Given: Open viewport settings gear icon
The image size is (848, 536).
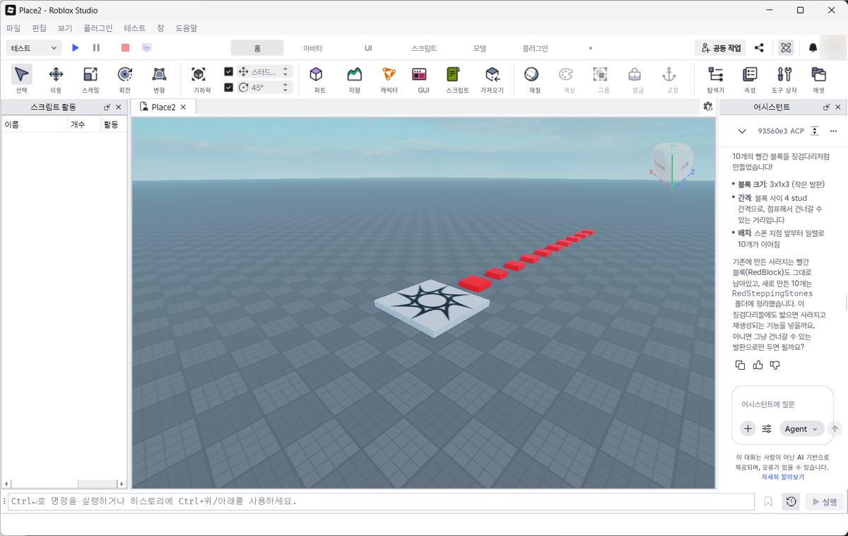Looking at the screenshot, I should click(707, 106).
